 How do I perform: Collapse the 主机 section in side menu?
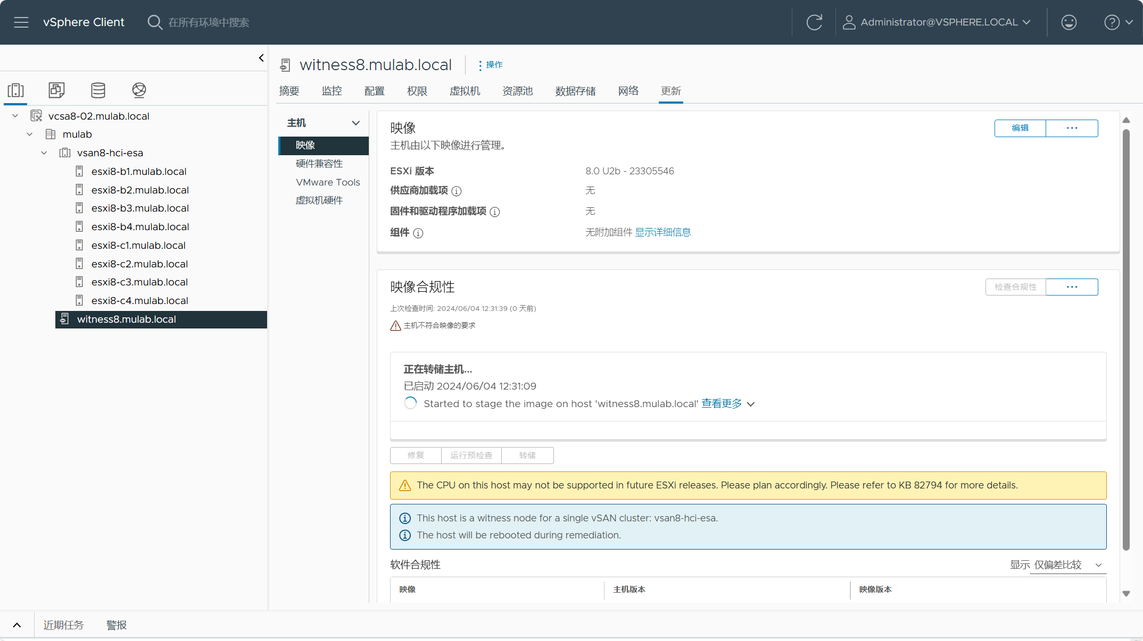[356, 123]
